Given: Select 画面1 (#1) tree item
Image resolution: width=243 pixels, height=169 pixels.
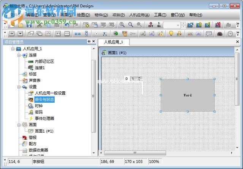Looking at the screenshot, I should click(44, 131).
